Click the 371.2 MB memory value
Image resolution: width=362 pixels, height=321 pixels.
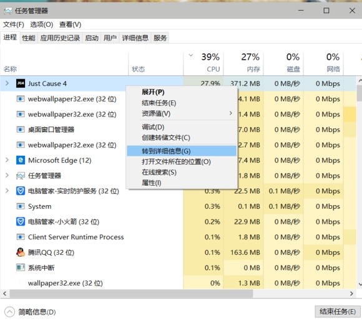245,84
